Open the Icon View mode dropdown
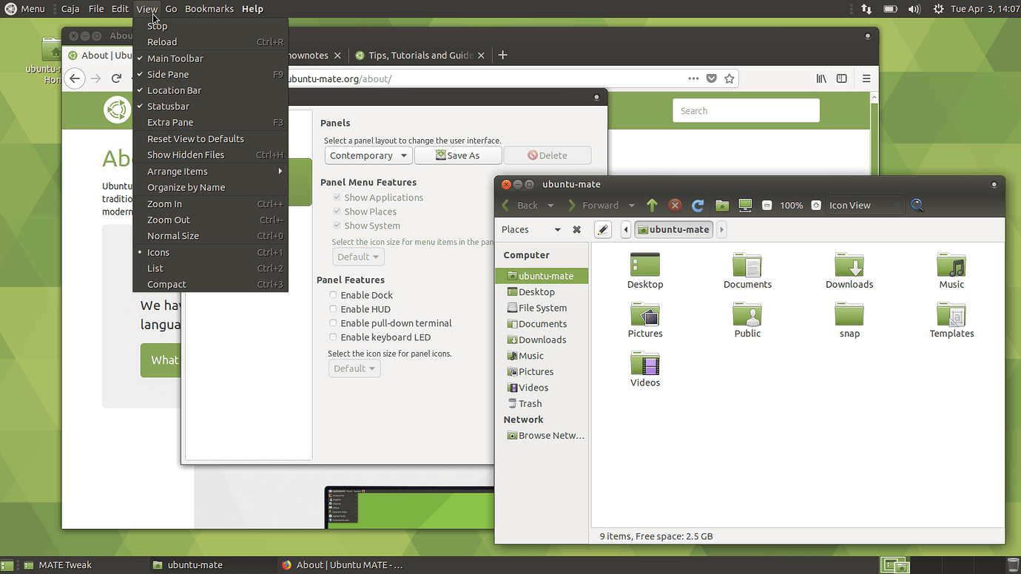Screen dimensions: 1021x574 pyautogui.click(x=864, y=205)
